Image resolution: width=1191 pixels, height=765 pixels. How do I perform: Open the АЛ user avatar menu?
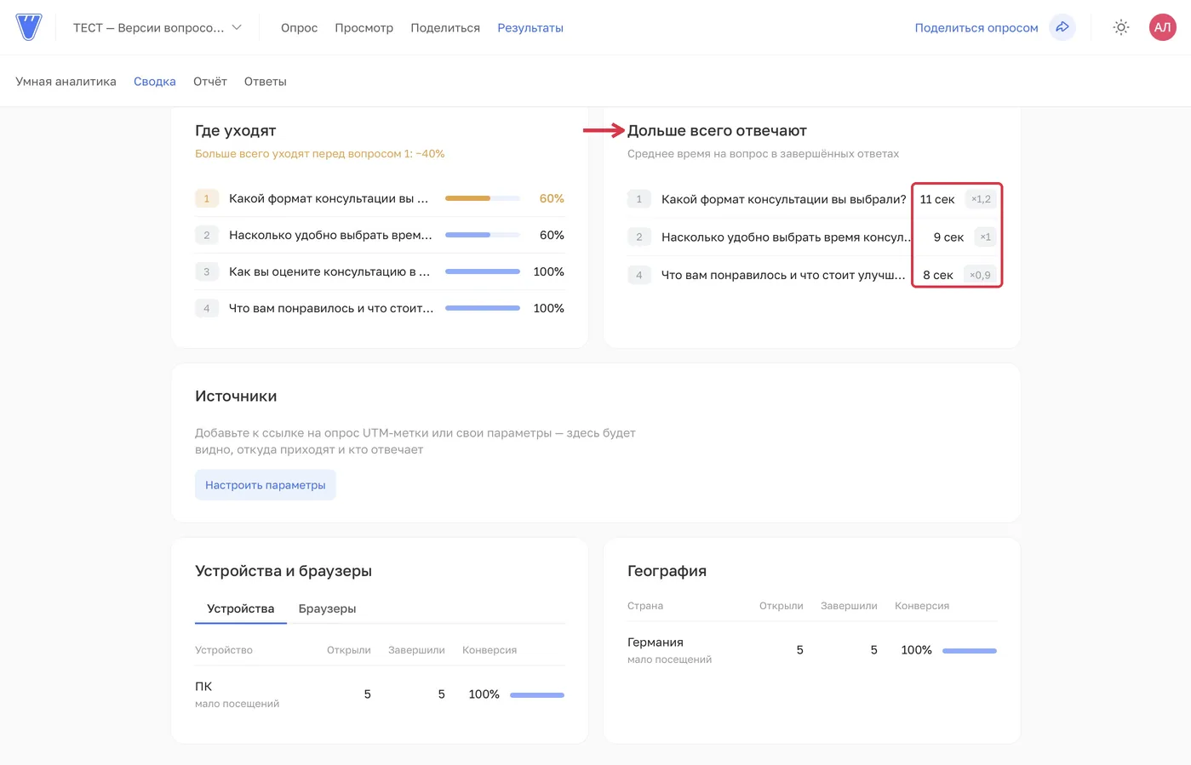coord(1162,27)
